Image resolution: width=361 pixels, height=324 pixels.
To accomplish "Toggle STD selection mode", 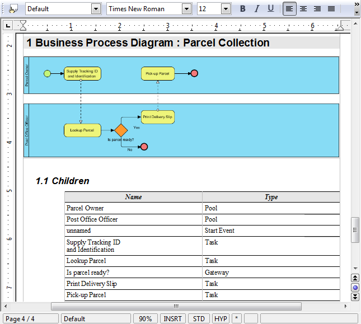I will [x=199, y=319].
